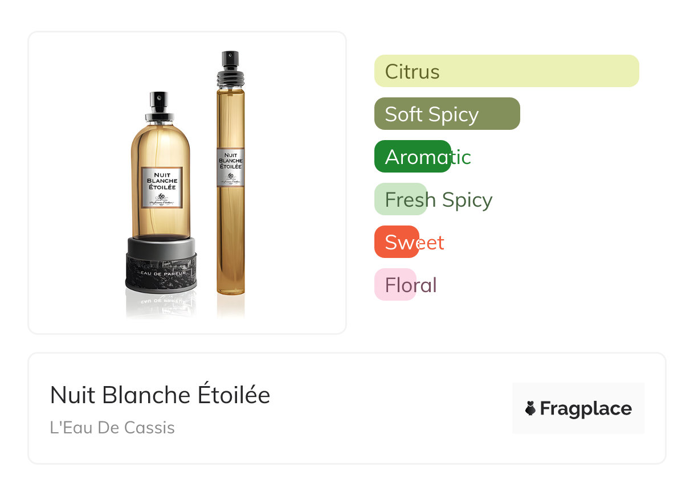Click the label on the slim travel spray

click(x=231, y=167)
